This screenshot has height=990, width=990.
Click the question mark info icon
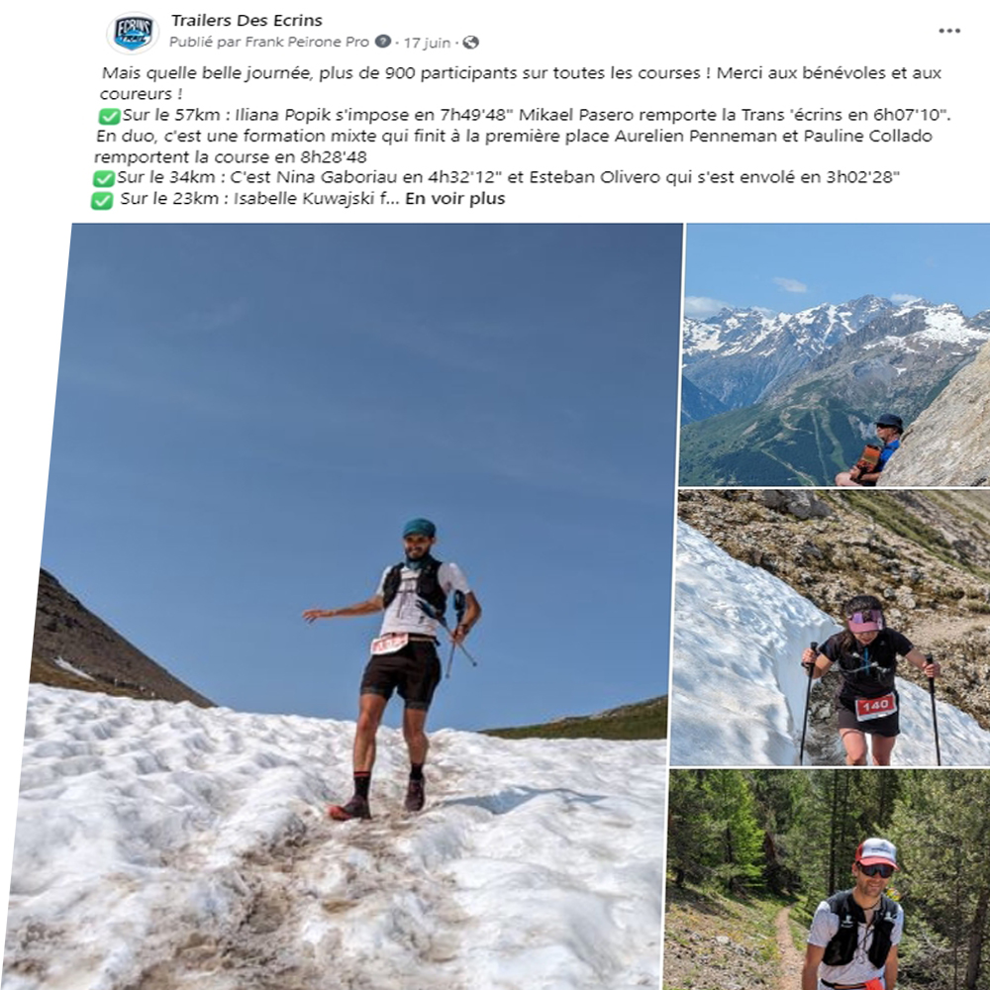tap(382, 42)
